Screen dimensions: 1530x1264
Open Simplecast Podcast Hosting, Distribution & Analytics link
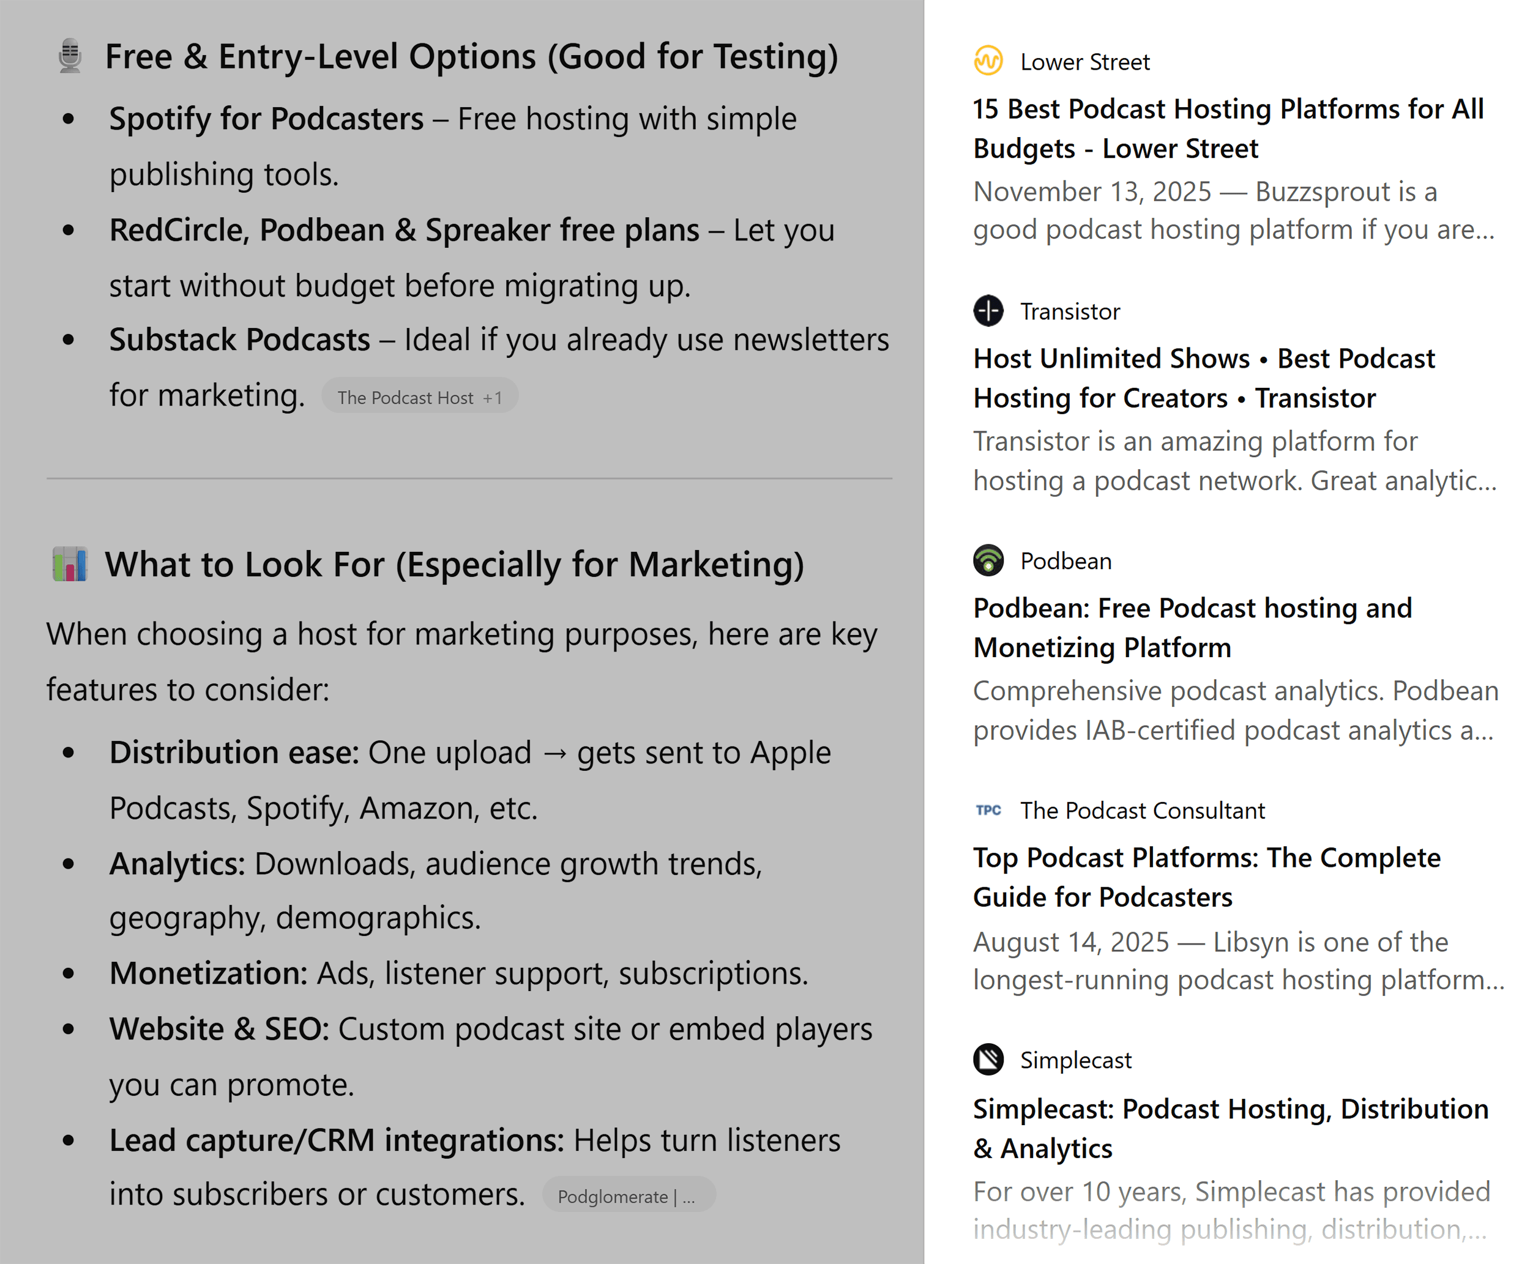[1231, 1128]
